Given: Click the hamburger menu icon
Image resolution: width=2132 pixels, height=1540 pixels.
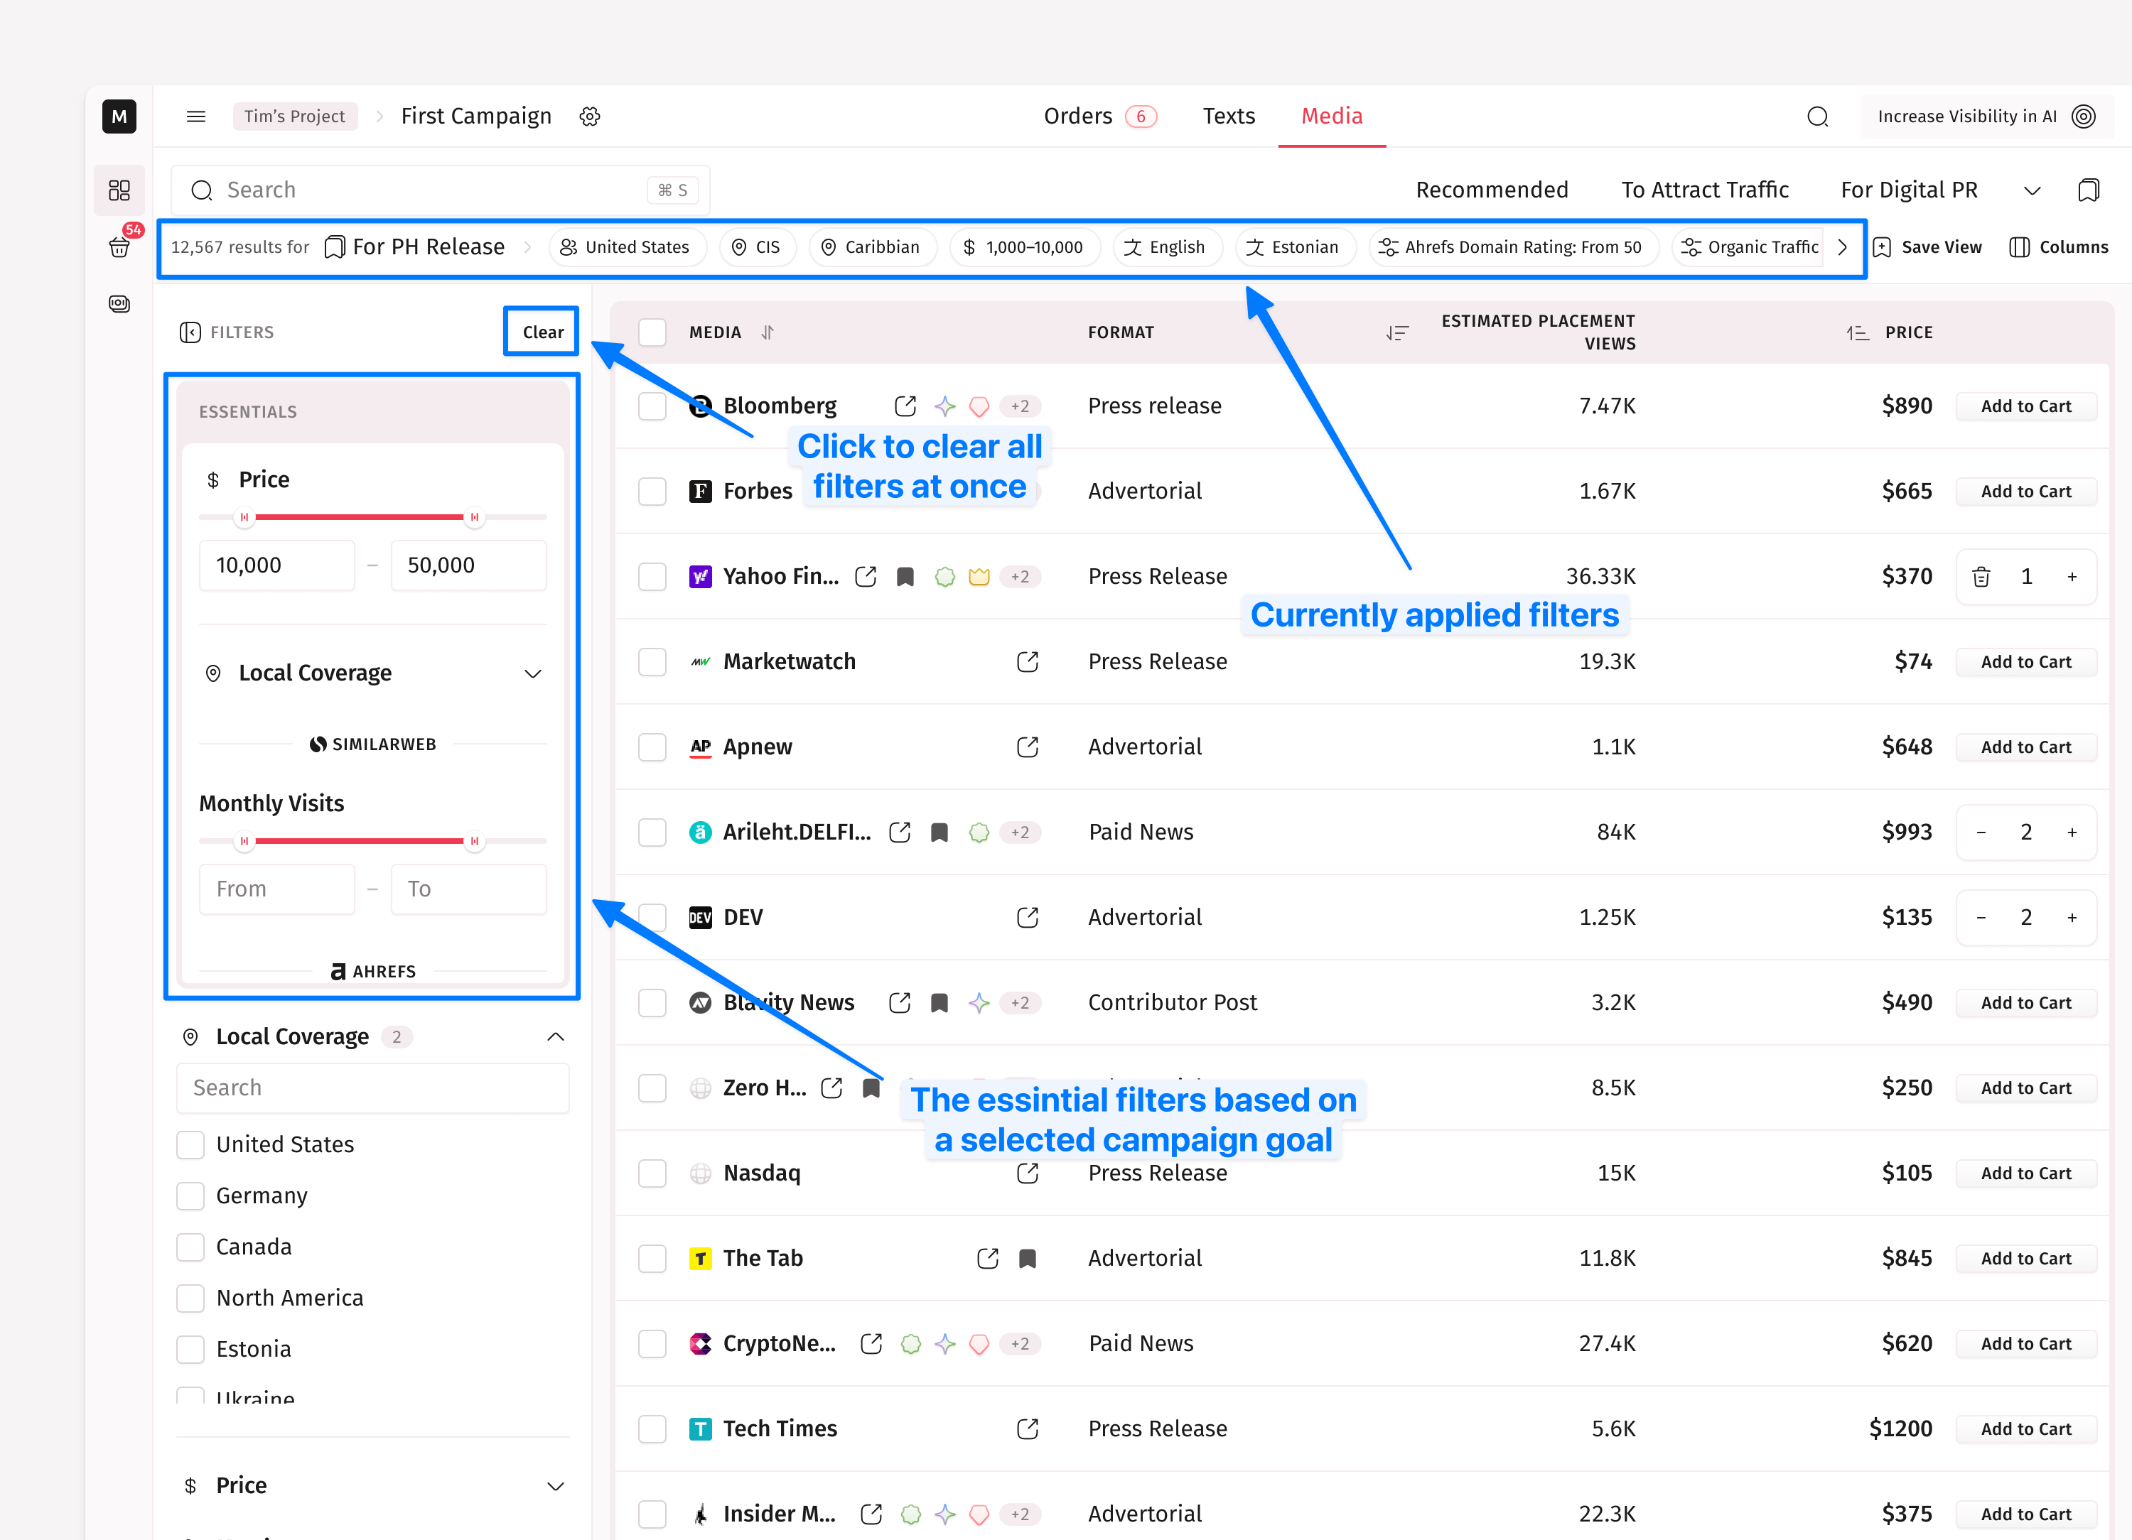Looking at the screenshot, I should click(195, 116).
